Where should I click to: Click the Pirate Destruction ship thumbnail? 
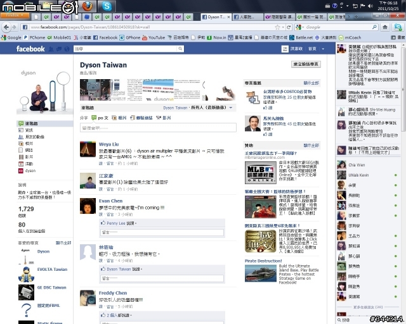pos(261,273)
